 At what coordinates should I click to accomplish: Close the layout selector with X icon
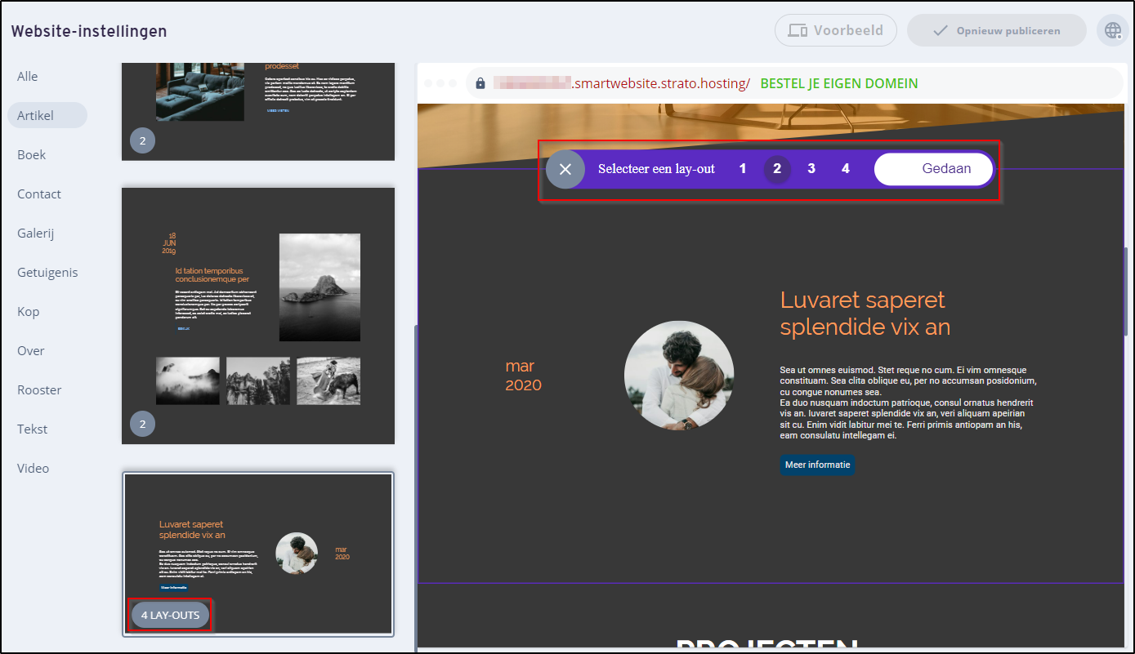(565, 170)
